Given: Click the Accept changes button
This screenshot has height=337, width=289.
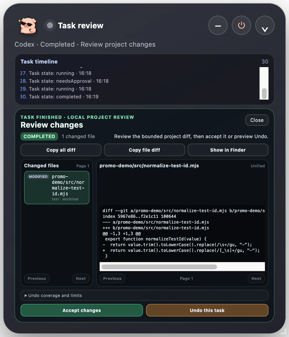Looking at the screenshot, I should [82, 310].
